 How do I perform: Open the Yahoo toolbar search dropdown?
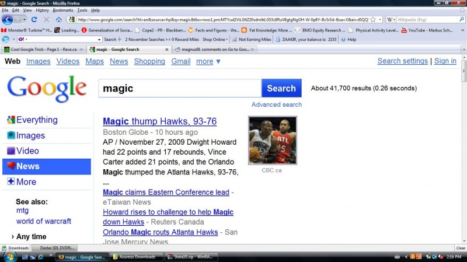click(x=99, y=39)
